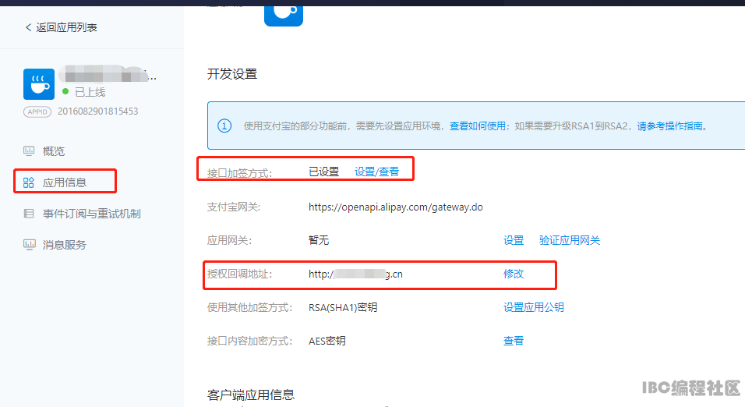Click the 事件订阅与重试机制 list icon

tap(29, 214)
